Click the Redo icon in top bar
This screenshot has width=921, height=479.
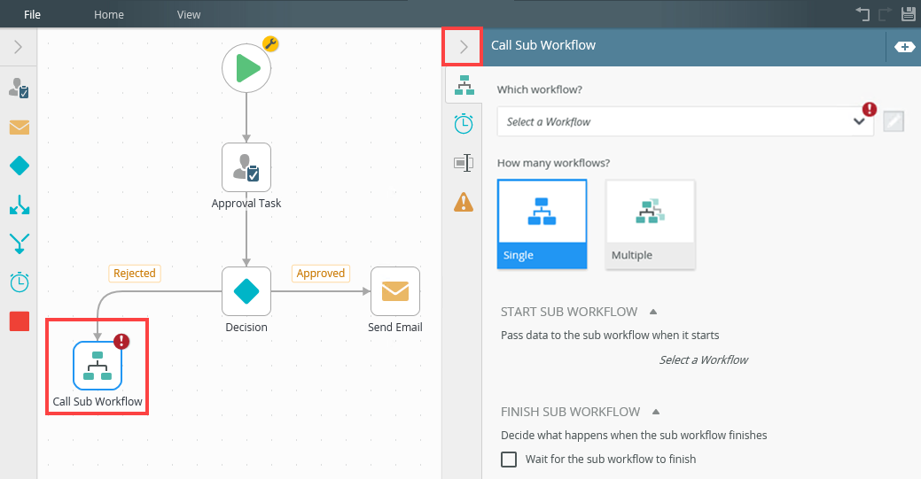click(x=885, y=14)
